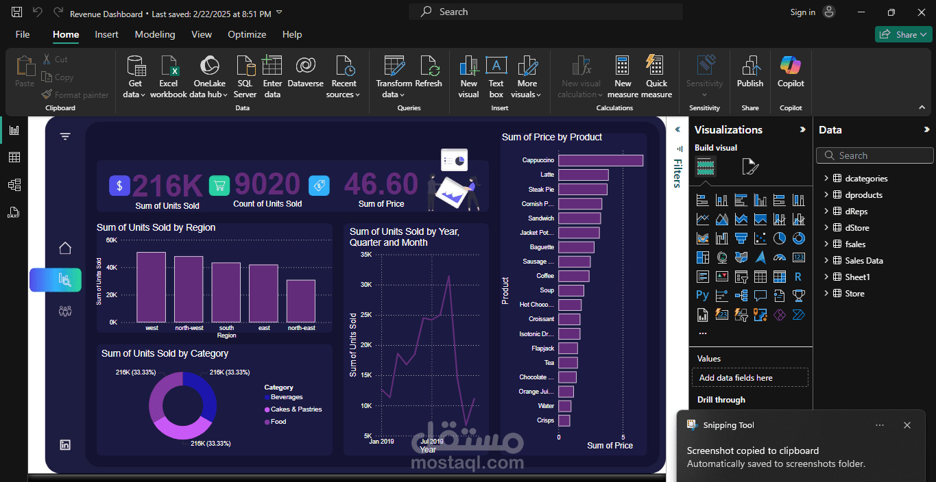Click the Share button
Screen dimensions: 936x482
(902, 34)
